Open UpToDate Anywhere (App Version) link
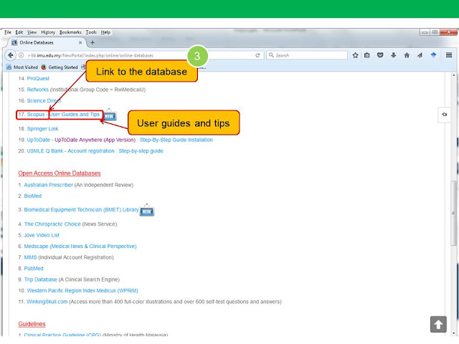 [95, 140]
